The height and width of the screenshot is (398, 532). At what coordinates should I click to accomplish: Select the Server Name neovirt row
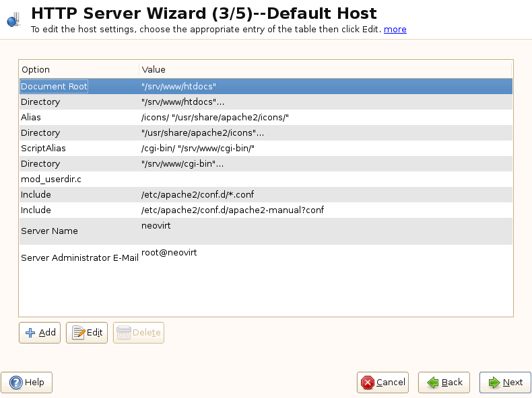pyautogui.click(x=265, y=231)
